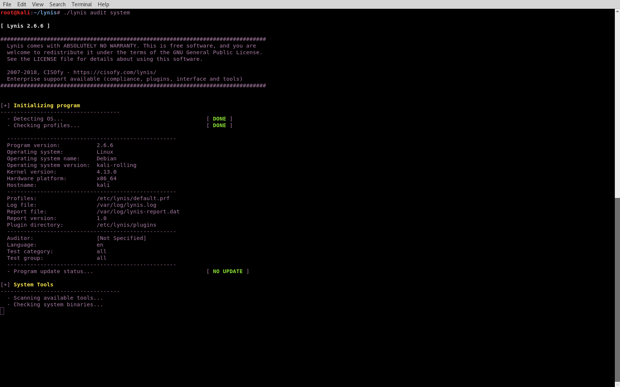Click the "Test category:" label
This screenshot has height=387, width=620.
30,251
